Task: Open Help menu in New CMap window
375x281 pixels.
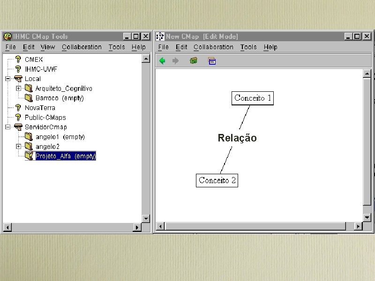Action: (x=270, y=47)
